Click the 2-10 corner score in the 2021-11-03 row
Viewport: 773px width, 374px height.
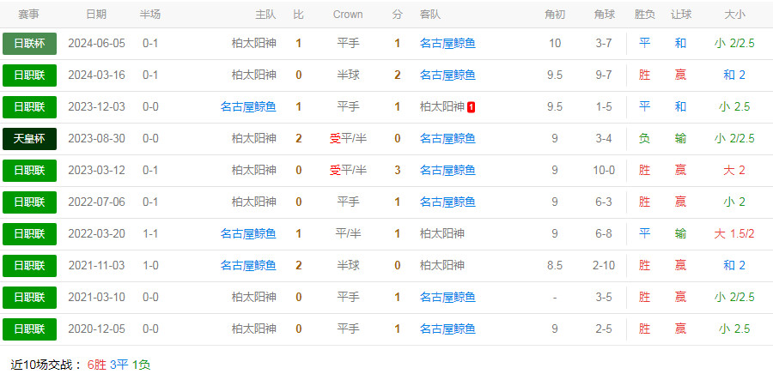pyautogui.click(x=604, y=266)
